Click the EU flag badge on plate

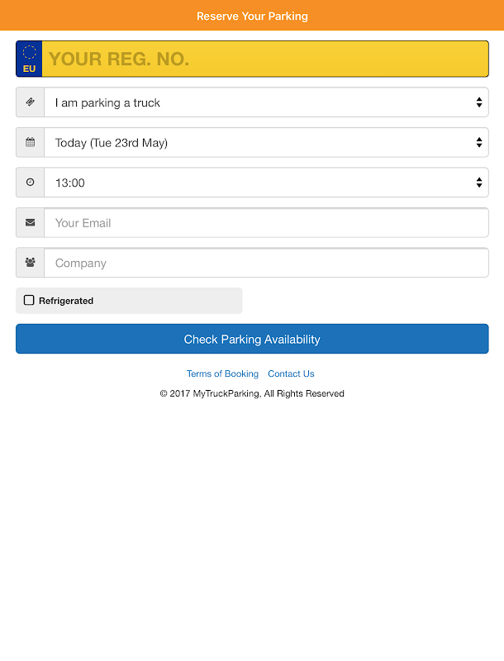pyautogui.click(x=29, y=59)
